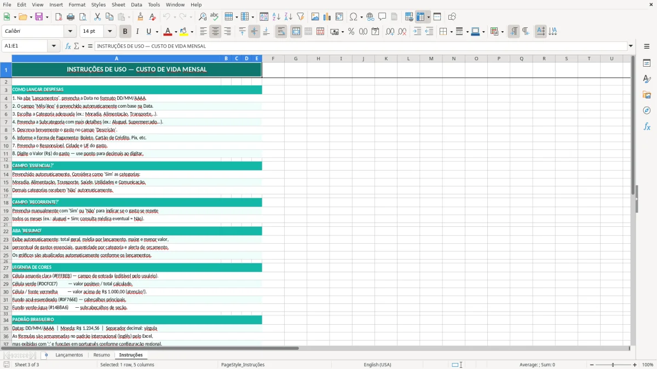This screenshot has width=657, height=369.
Task: Copy the selected cells
Action: pyautogui.click(x=109, y=17)
